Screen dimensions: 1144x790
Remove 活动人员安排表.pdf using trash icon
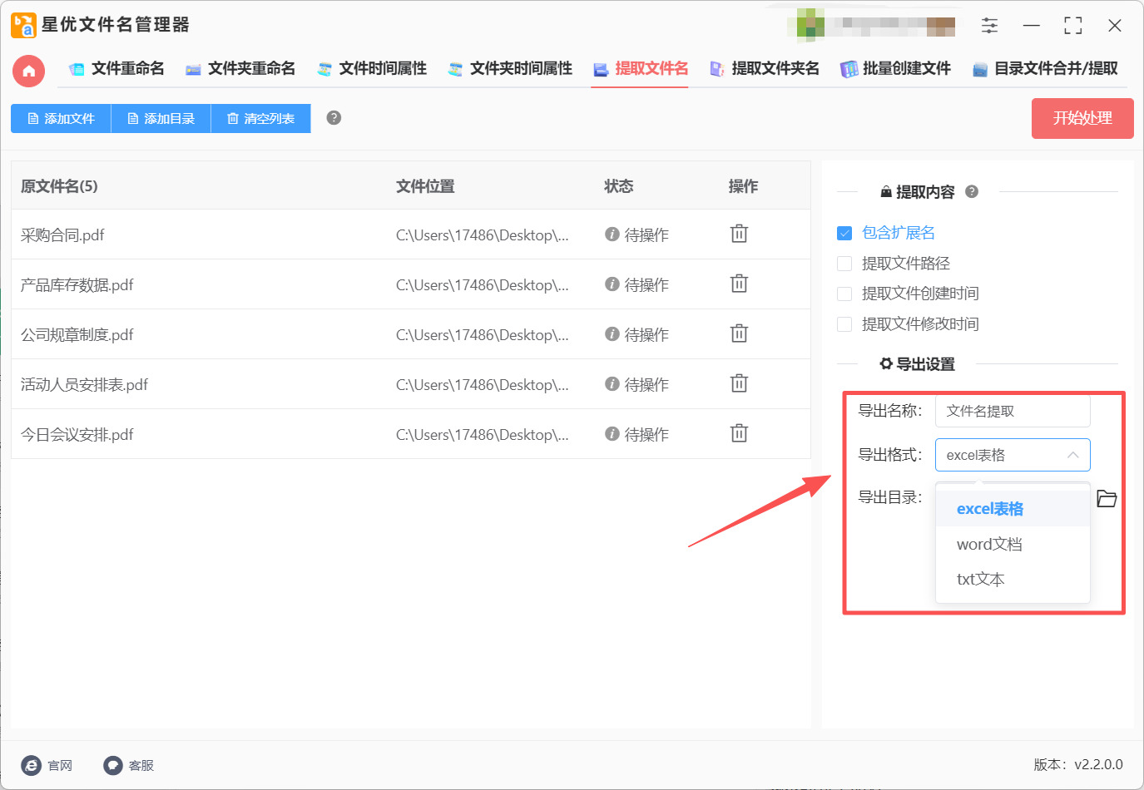pyautogui.click(x=739, y=383)
